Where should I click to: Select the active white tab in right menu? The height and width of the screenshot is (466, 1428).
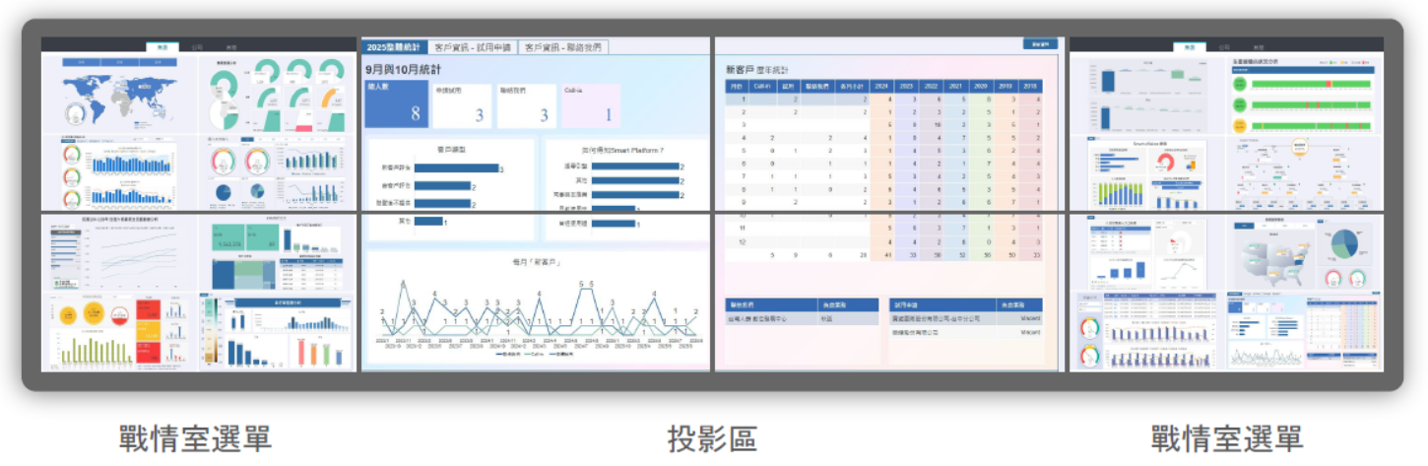[1190, 46]
